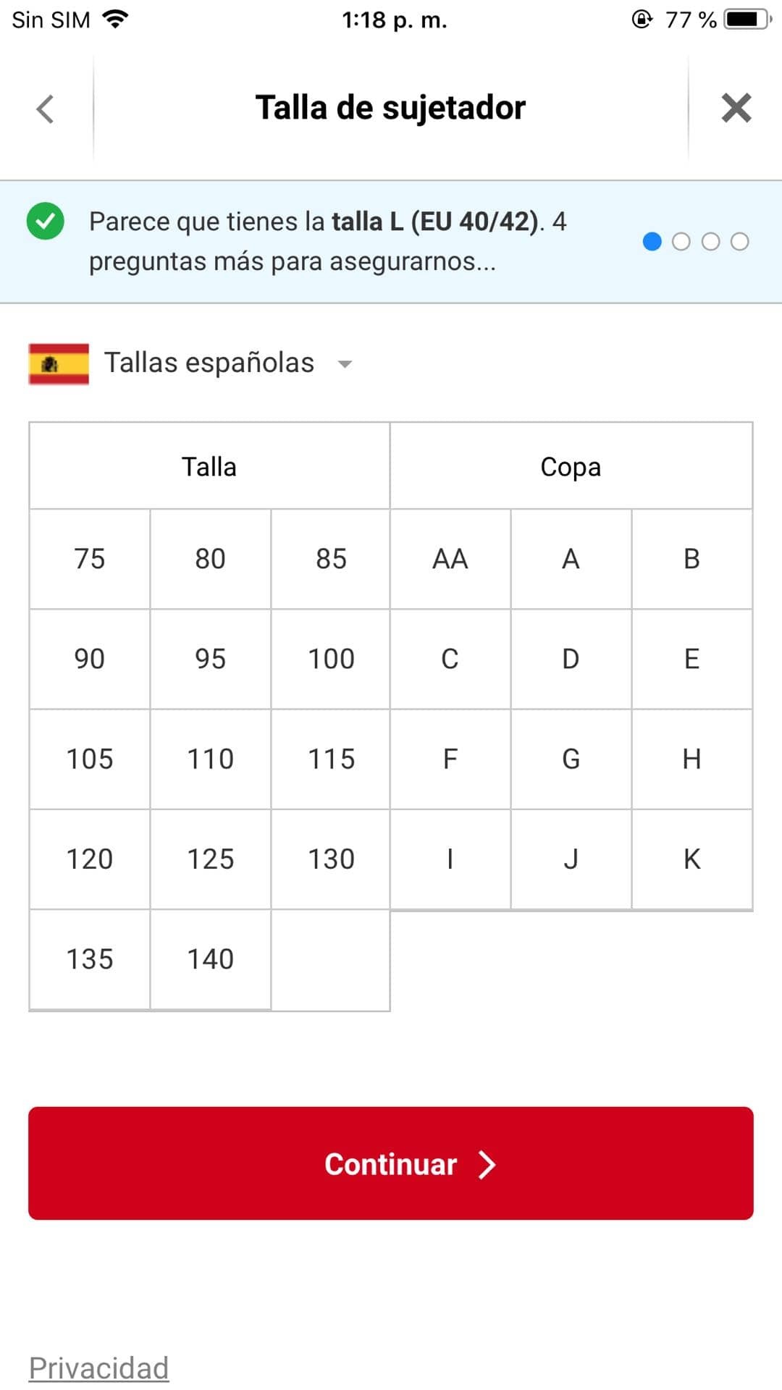Select the last progress dot
Image resolution: width=782 pixels, height=1390 pixels.
coord(739,242)
